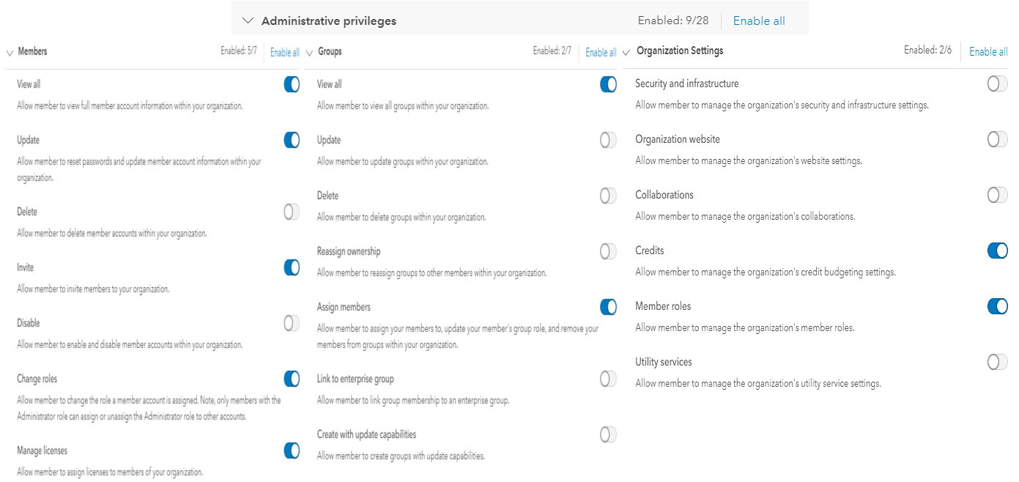
Task: Disable View all under Members
Action: [292, 84]
